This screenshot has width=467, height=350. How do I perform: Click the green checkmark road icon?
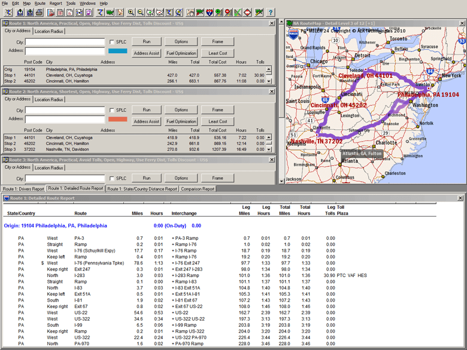(238, 12)
